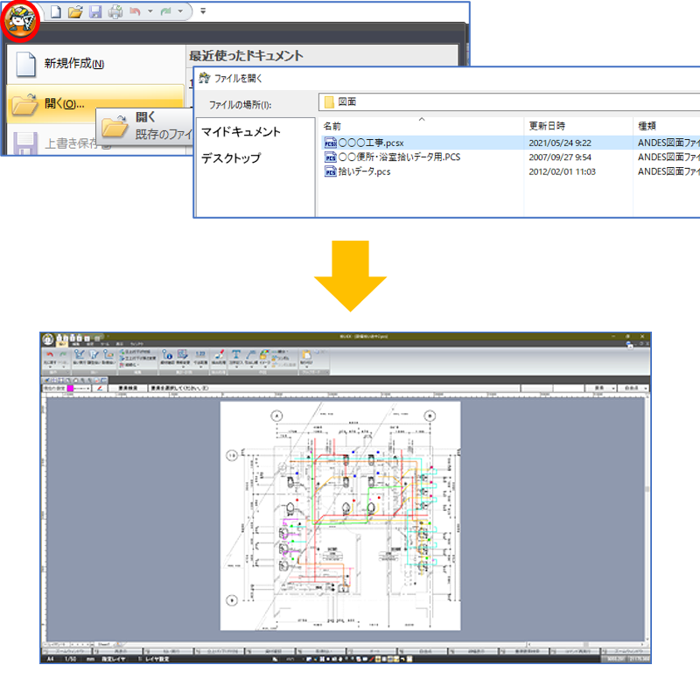Screen dimensions: 700x700
Task: Click the Open folder icon in quick access toolbar
Action: tap(74, 11)
